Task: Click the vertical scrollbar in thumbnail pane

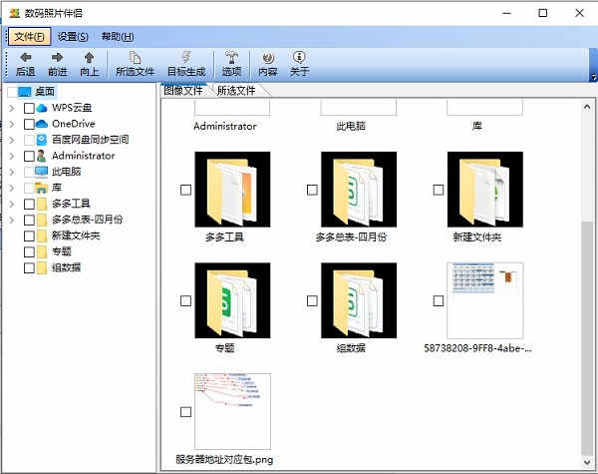Action: 587,299
